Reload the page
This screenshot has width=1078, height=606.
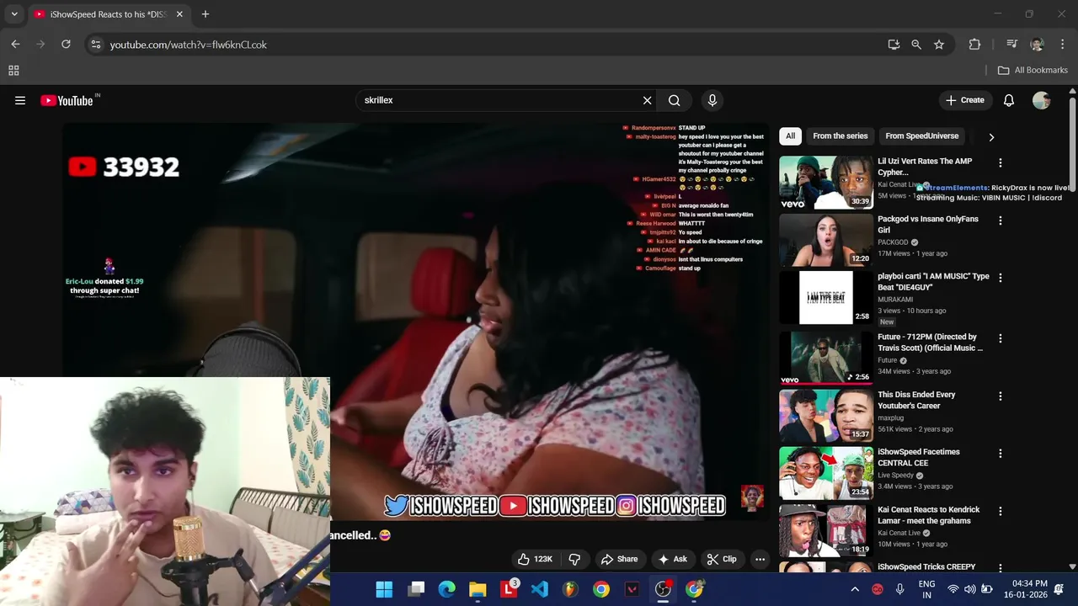tap(66, 45)
